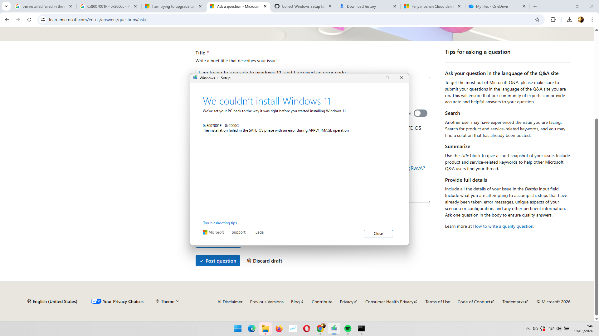The height and width of the screenshot is (336, 599).
Task: Launch Firefox from the taskbar
Action: pos(279,329)
